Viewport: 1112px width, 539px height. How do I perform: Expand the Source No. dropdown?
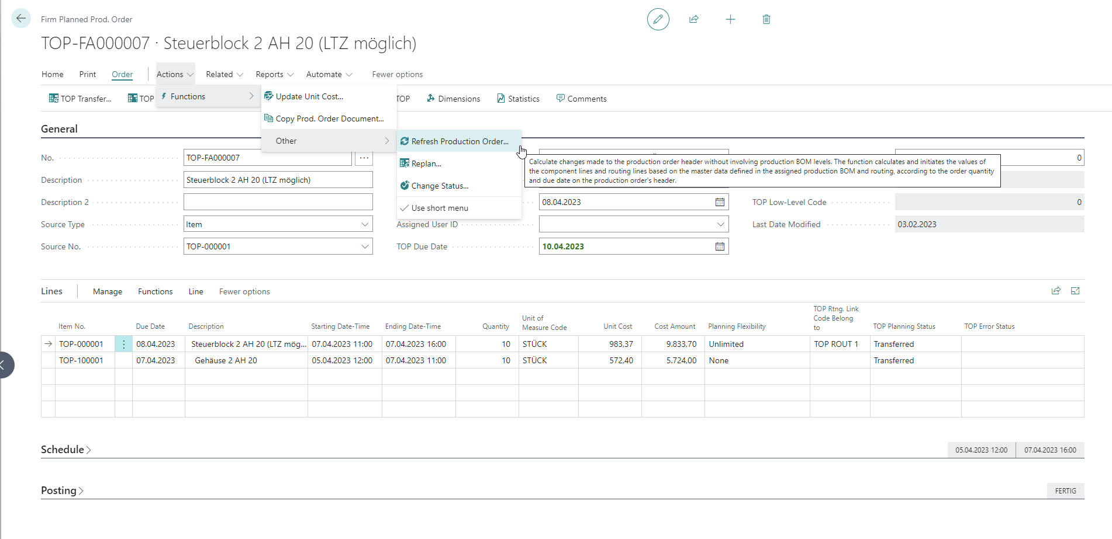point(365,246)
